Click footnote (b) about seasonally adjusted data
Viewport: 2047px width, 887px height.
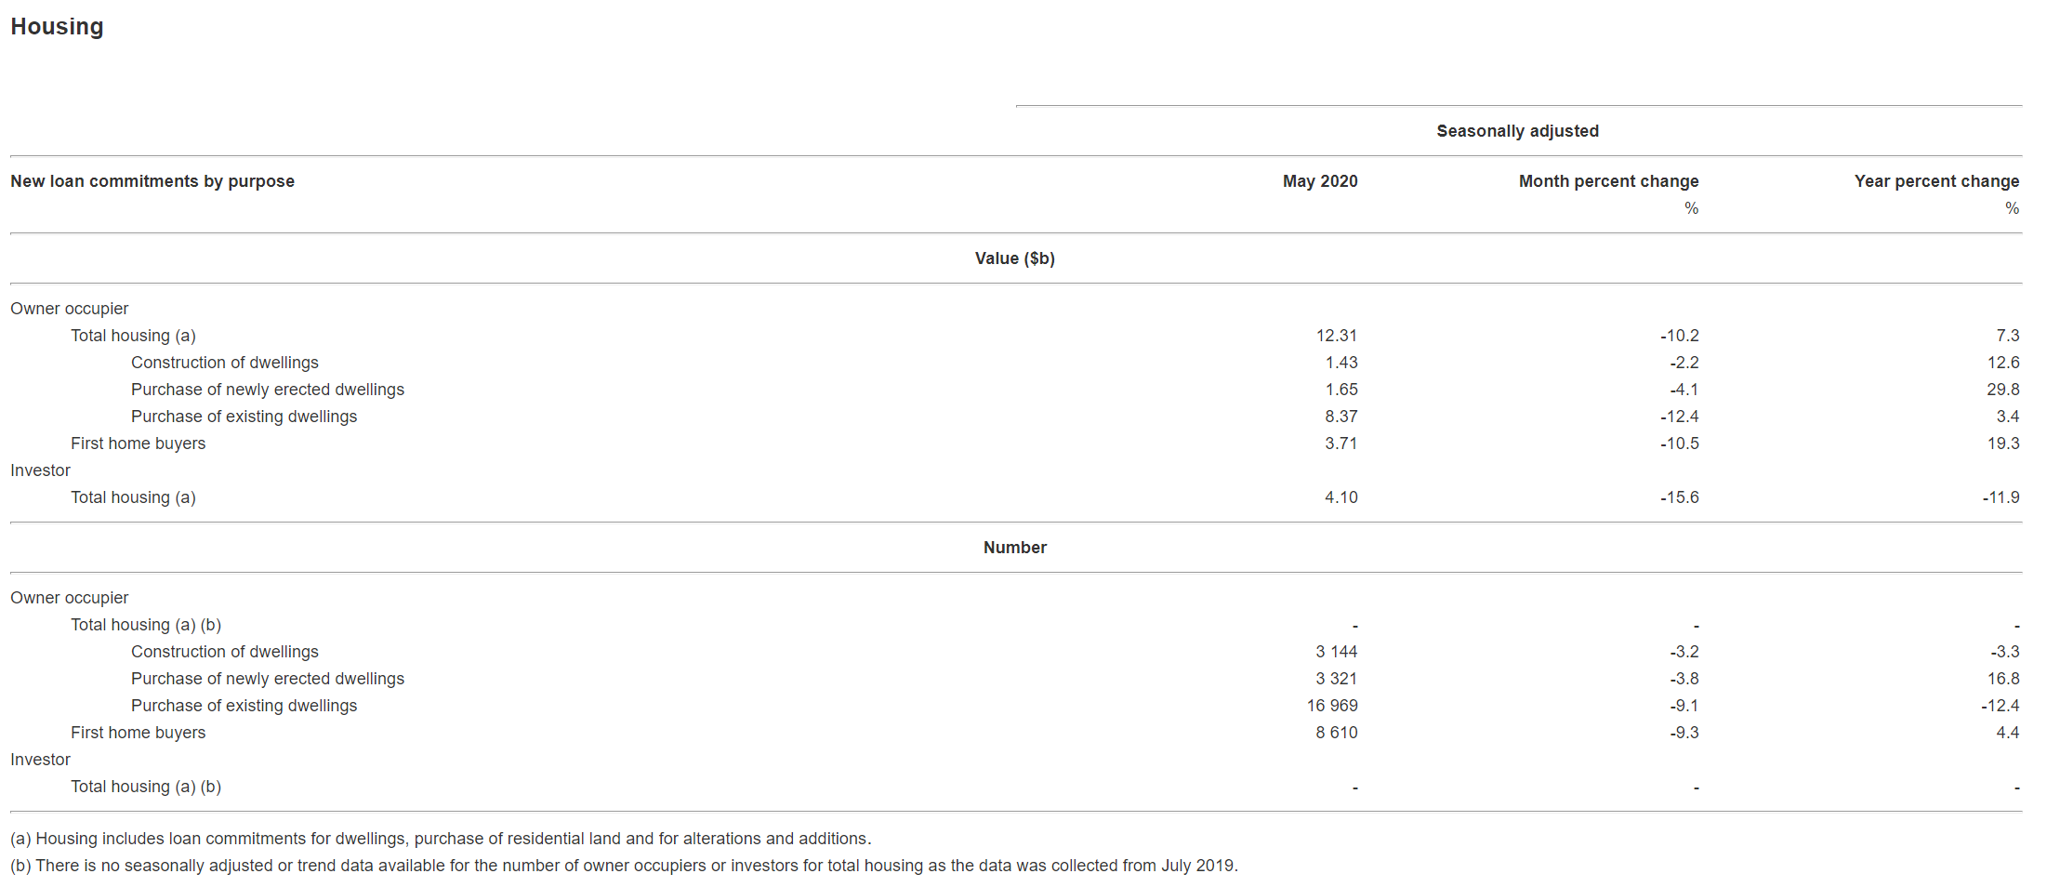point(624,866)
